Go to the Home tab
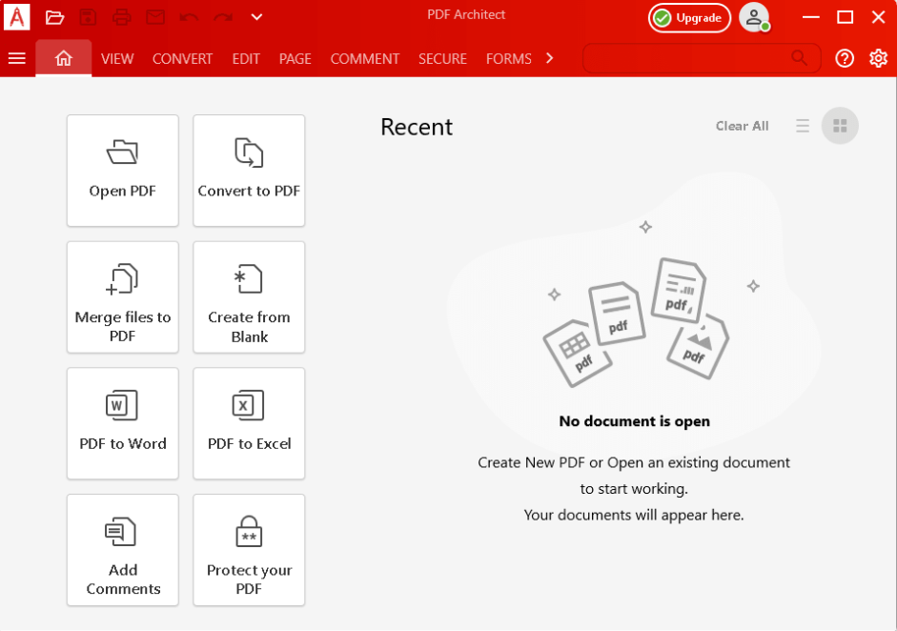Screen dimensions: 897x631 pyautogui.click(x=64, y=58)
